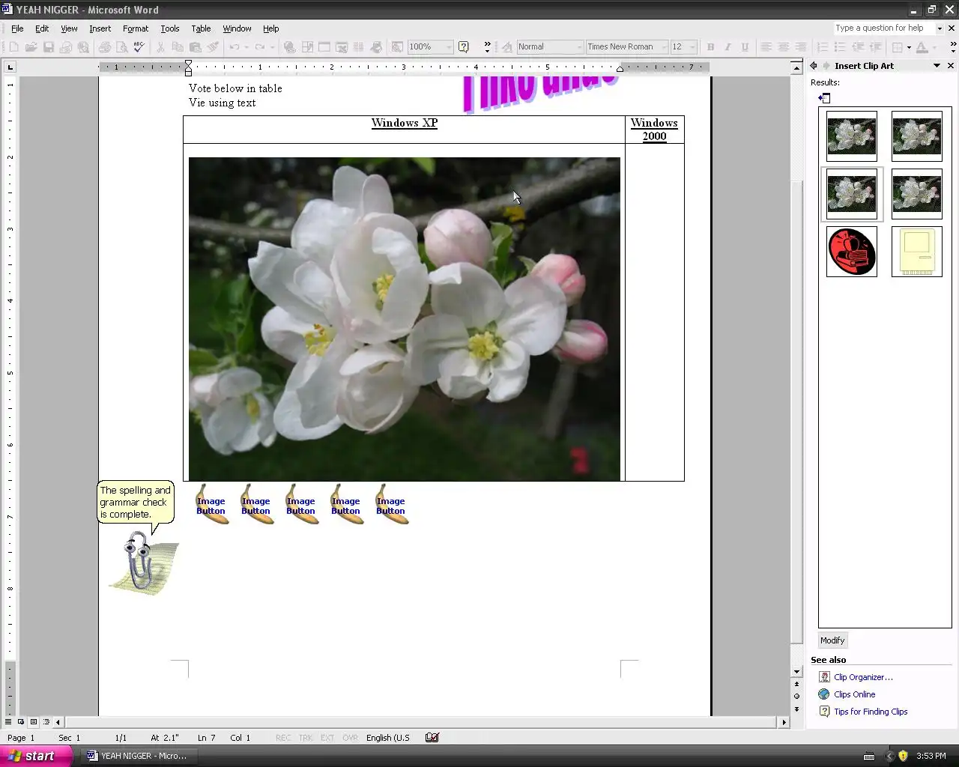This screenshot has height=767, width=959.
Task: Switch to Web Layout View button
Action: pyautogui.click(x=21, y=722)
